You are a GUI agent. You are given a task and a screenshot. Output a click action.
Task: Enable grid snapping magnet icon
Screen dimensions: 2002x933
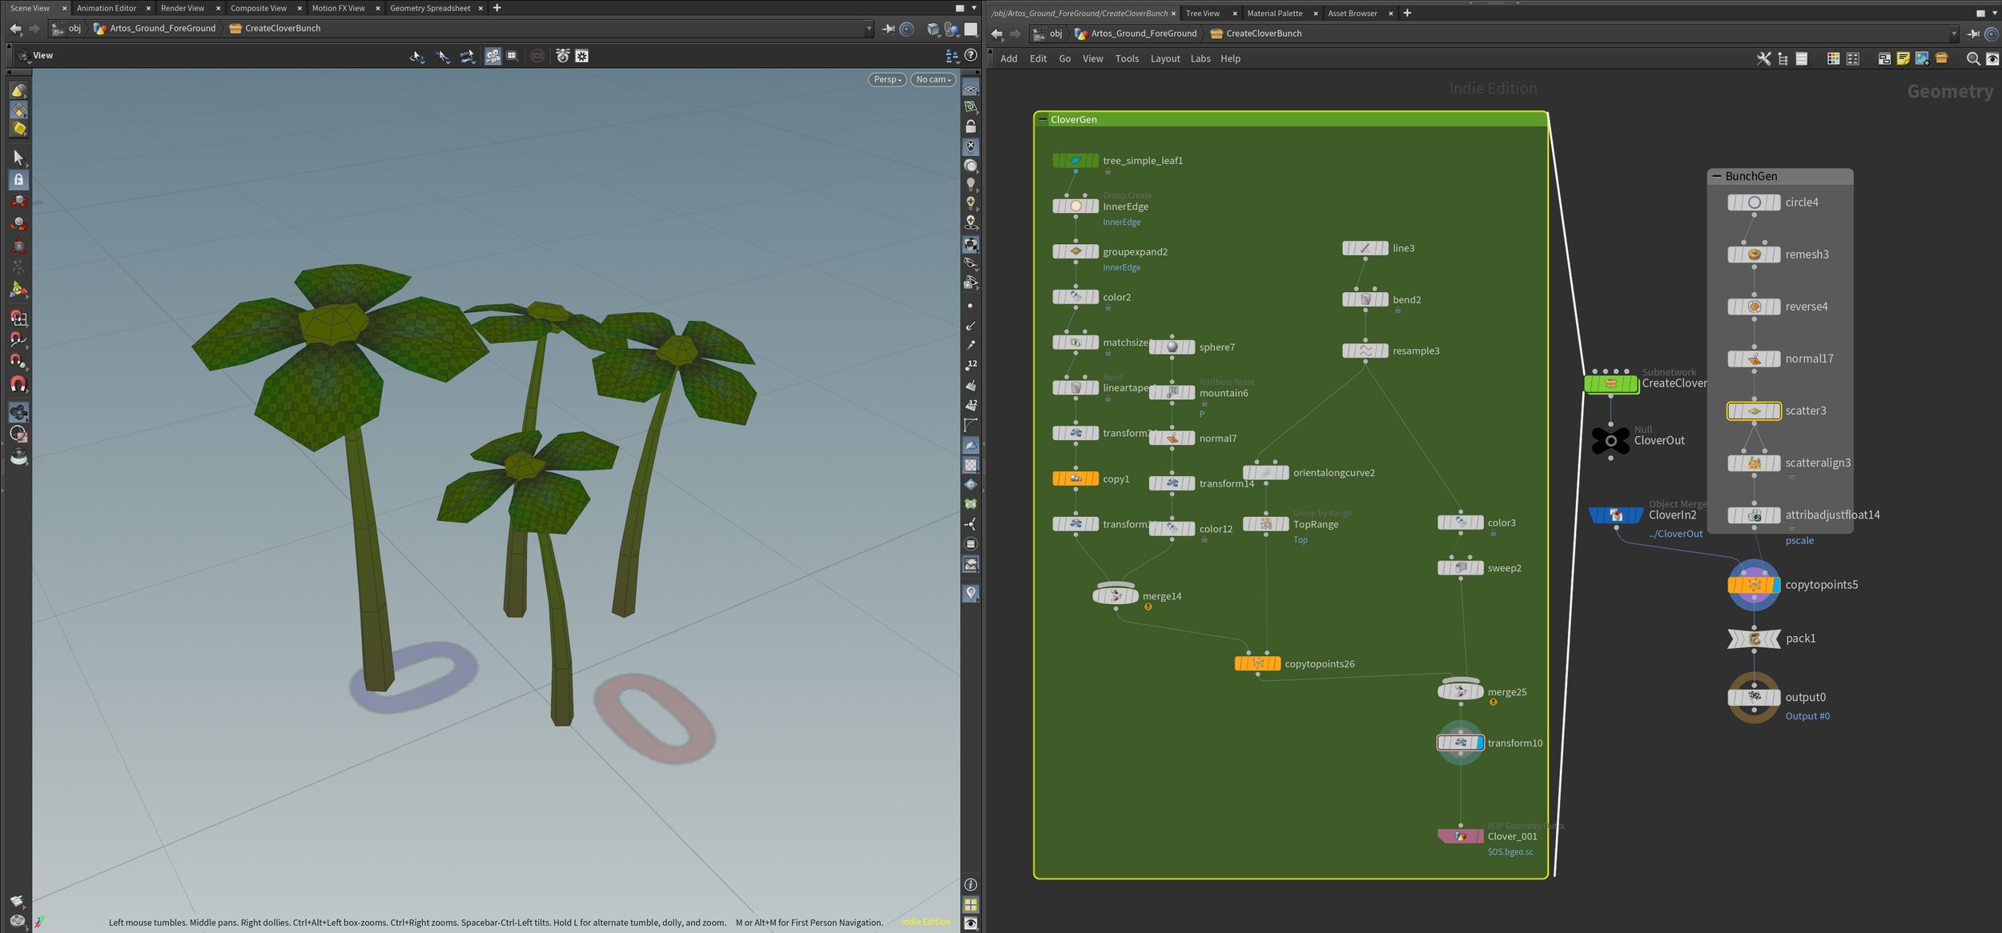[x=18, y=318]
